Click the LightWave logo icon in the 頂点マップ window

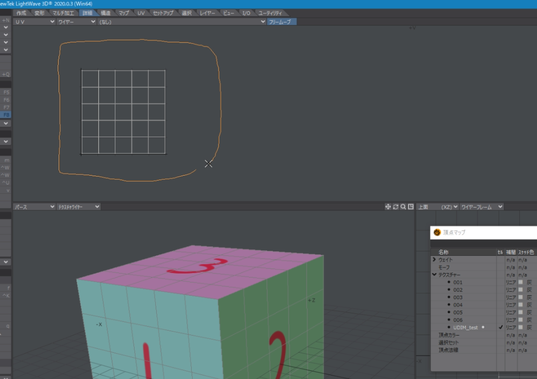click(x=437, y=232)
